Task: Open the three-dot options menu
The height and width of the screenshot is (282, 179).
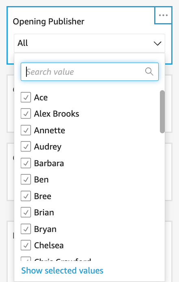Action: pos(163,15)
